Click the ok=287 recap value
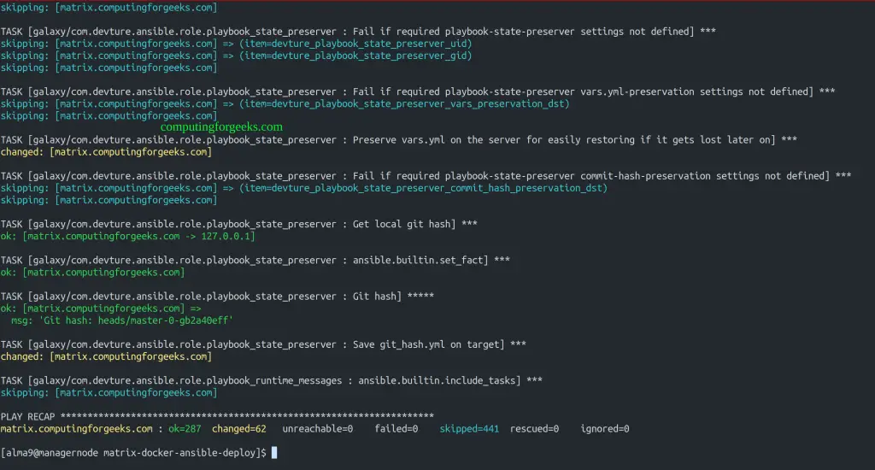The image size is (875, 470). pos(185,429)
